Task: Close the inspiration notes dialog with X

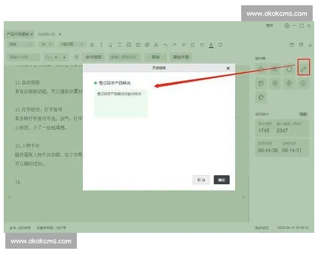Action: 228,68
